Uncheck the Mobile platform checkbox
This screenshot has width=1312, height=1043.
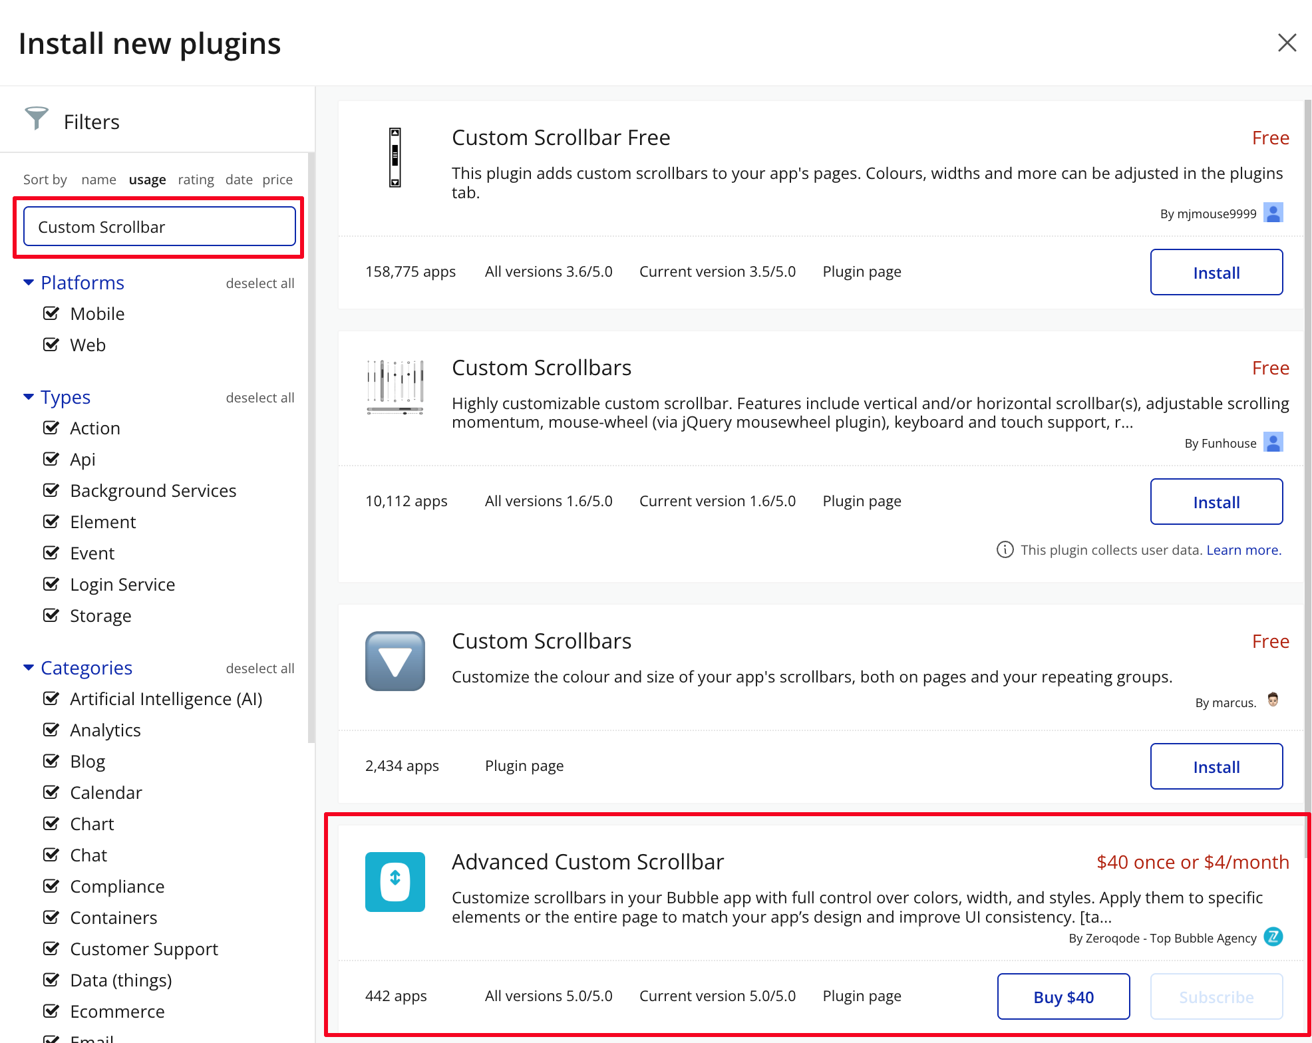click(51, 313)
